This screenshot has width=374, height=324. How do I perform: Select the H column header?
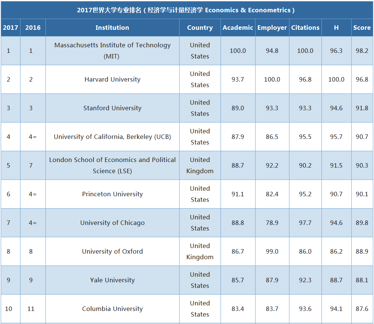point(336,28)
